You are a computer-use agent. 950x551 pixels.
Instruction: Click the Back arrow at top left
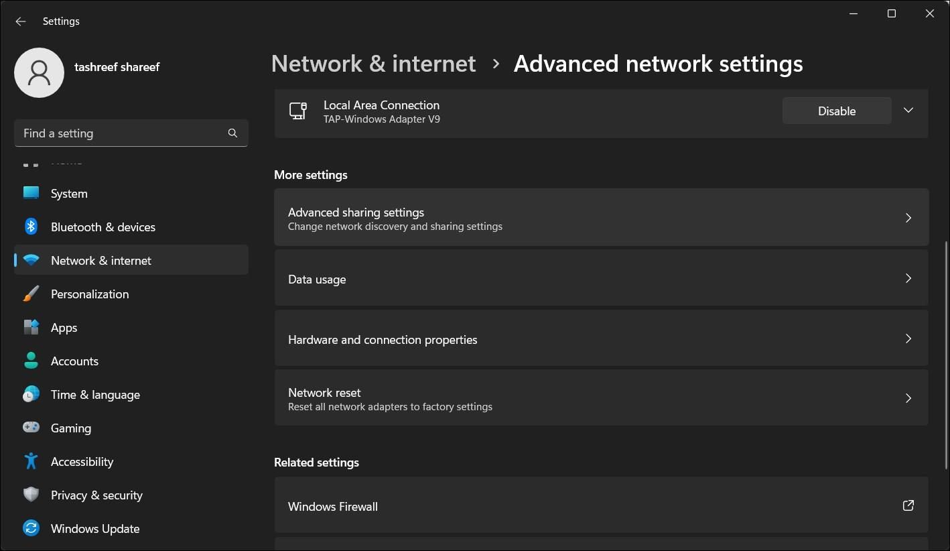[x=20, y=21]
